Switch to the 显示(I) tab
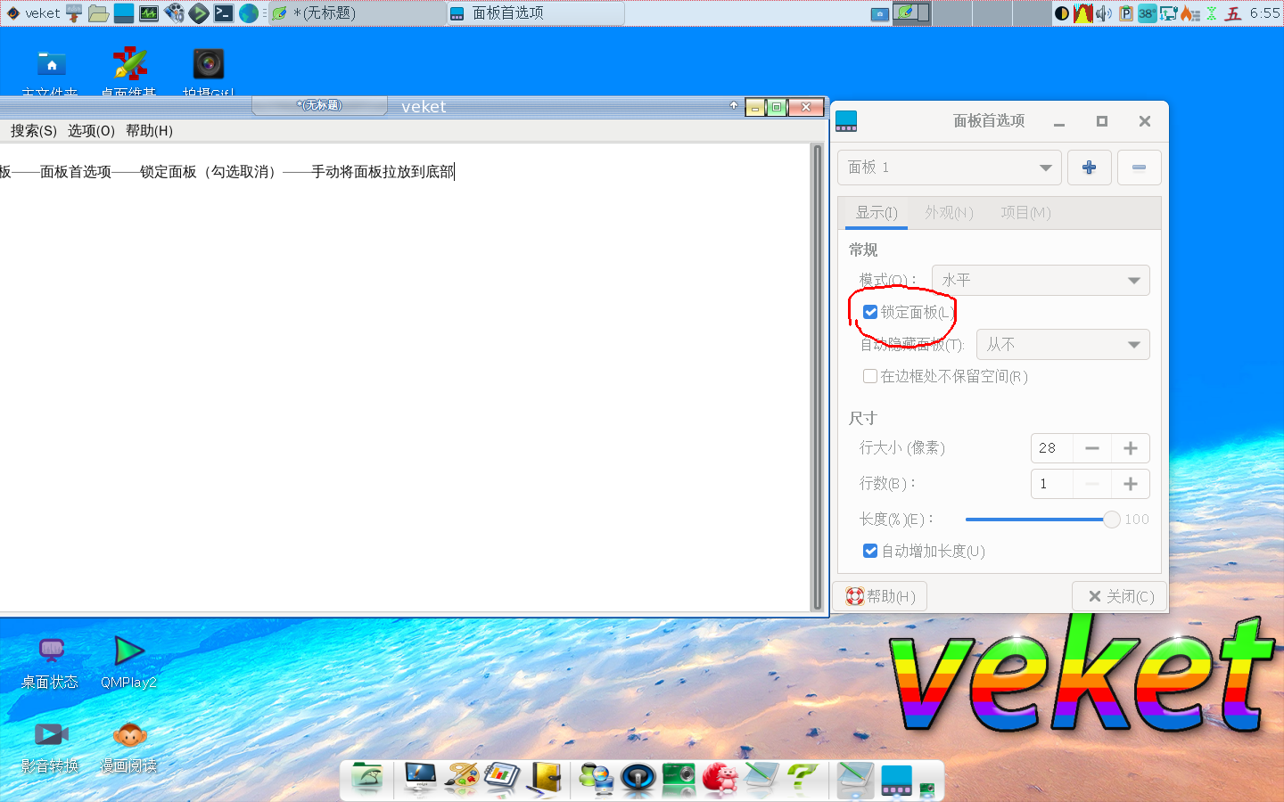The image size is (1284, 802). point(877,213)
